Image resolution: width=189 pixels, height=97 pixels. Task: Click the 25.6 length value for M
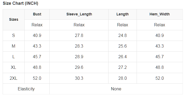click(x=122, y=46)
